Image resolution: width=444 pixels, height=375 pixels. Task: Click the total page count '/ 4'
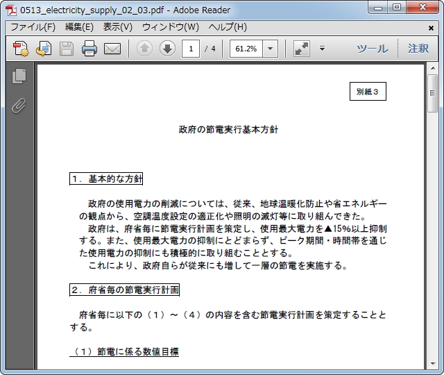[x=210, y=49]
